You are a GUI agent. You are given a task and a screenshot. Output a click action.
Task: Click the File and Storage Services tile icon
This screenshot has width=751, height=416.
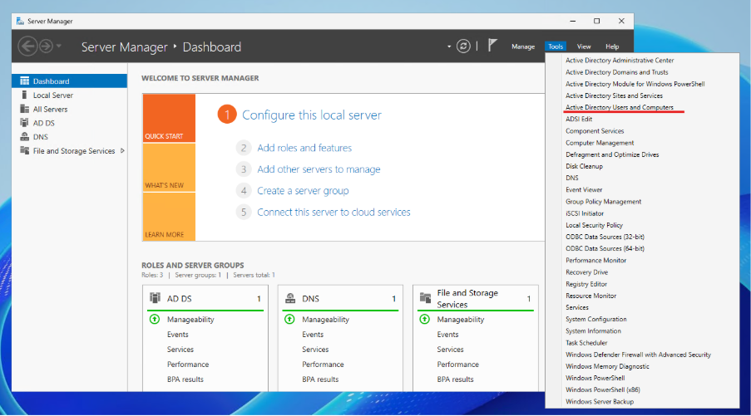click(x=425, y=298)
